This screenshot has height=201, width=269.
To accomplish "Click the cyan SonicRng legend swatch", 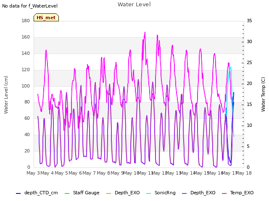I will point(148,193).
